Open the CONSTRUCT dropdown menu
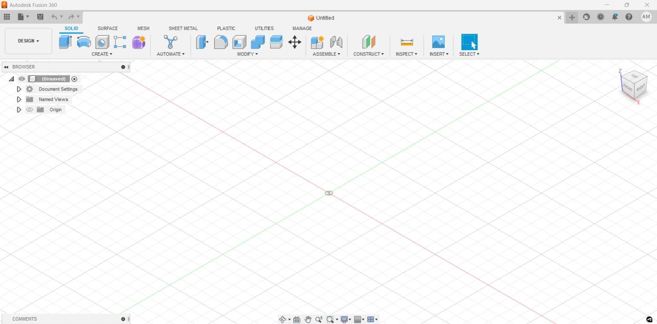The height and width of the screenshot is (324, 657). 368,54
